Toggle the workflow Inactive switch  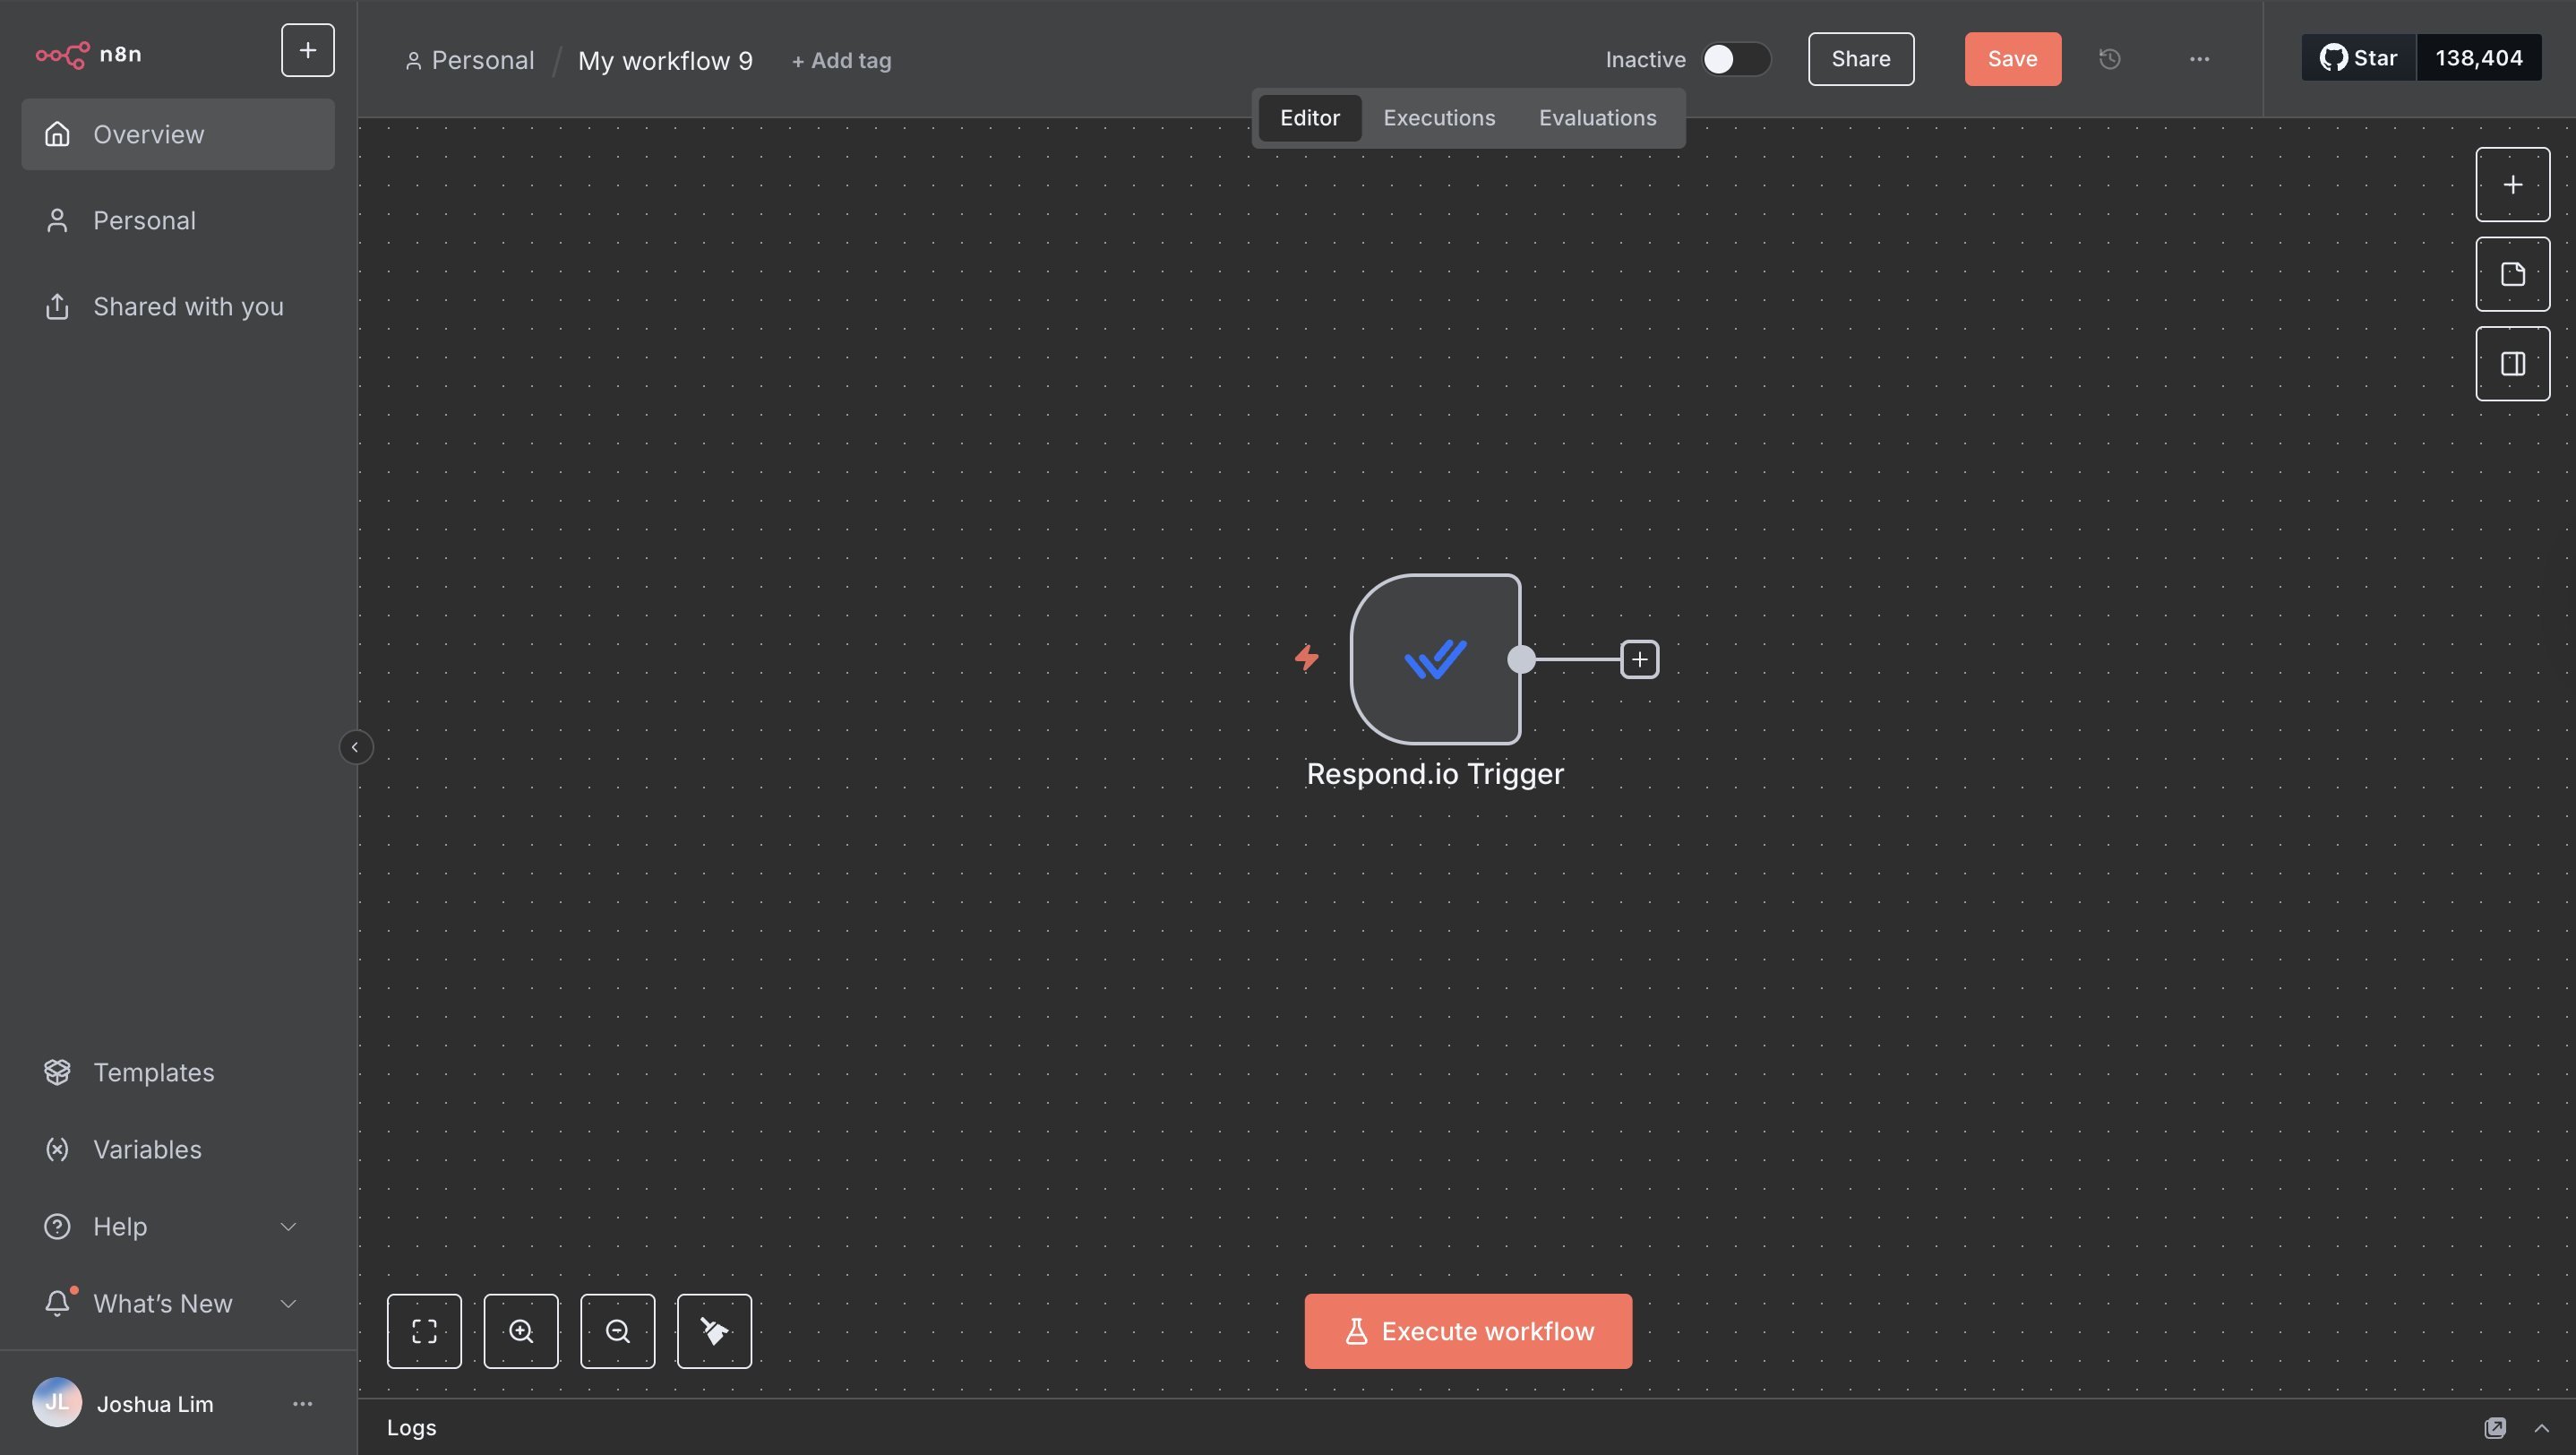pyautogui.click(x=1735, y=59)
